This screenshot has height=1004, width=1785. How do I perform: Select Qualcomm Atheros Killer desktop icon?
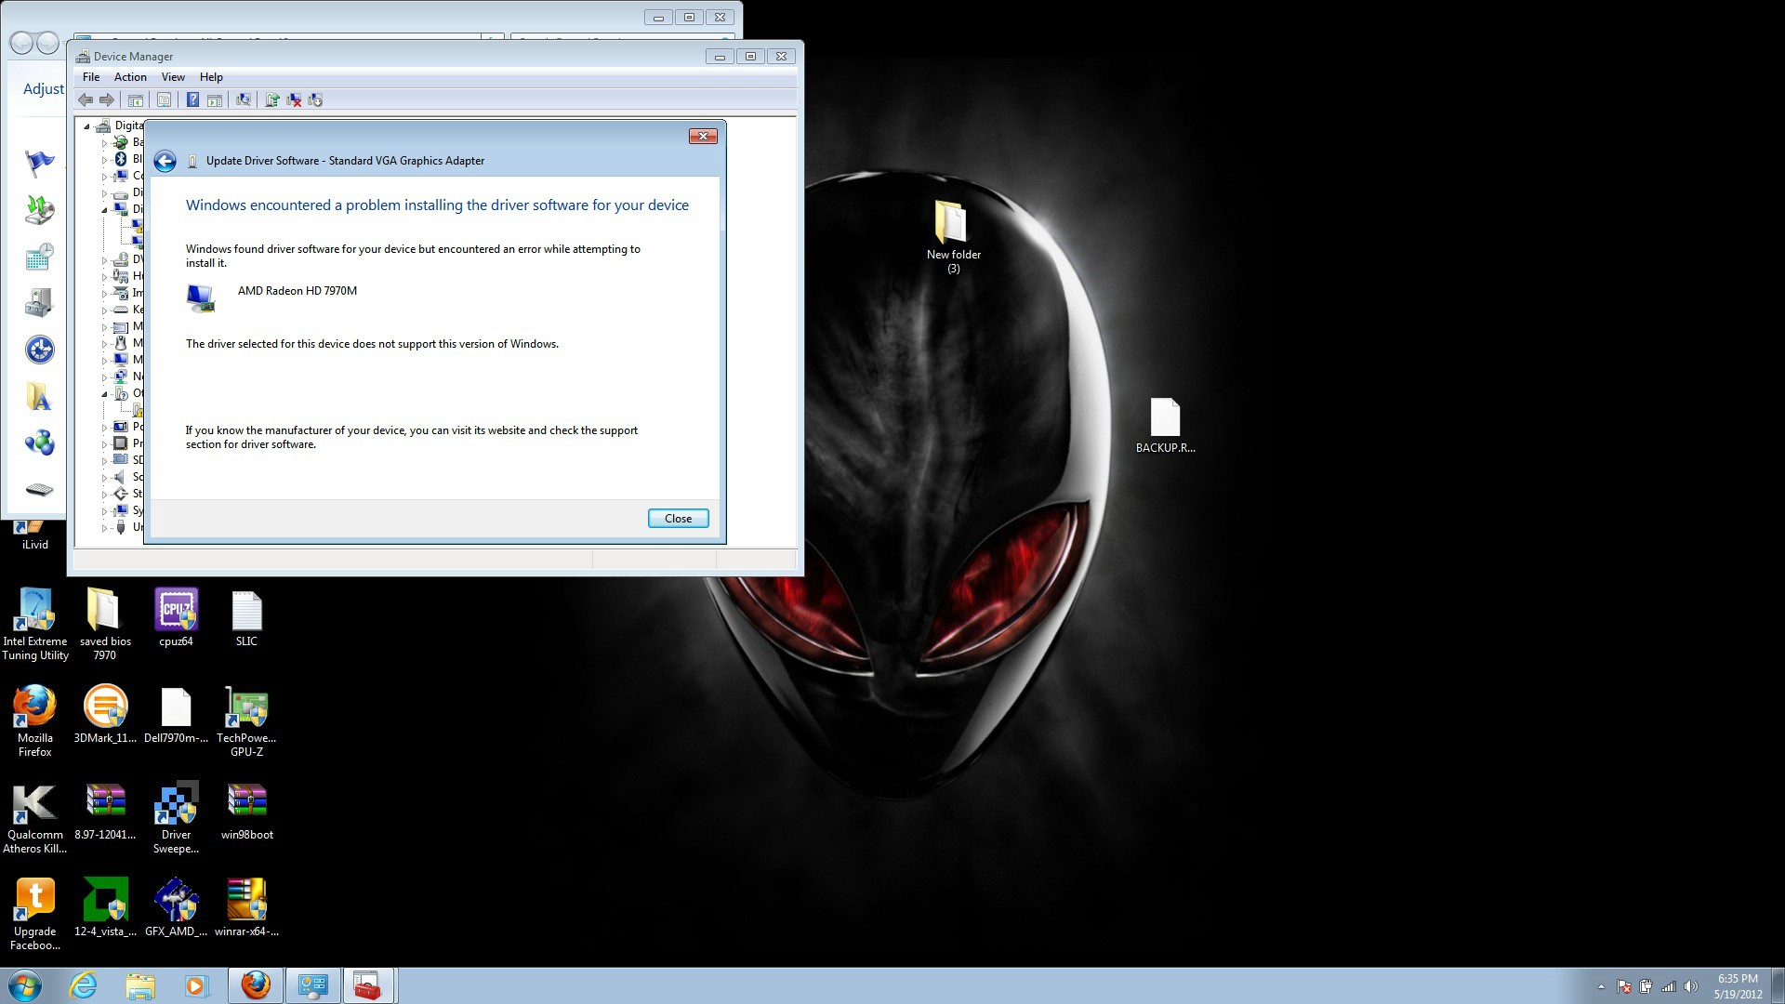point(35,818)
